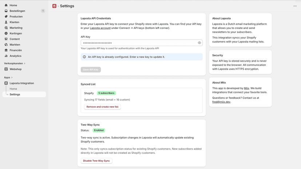This screenshot has height=169, width=301.
Task: Click Disable Two-Way Sync button
Action: point(96,161)
